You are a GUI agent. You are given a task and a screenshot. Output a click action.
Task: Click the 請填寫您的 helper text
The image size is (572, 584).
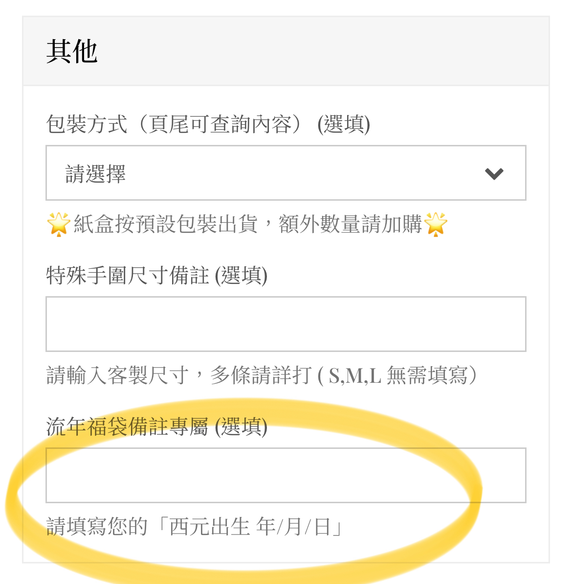97,527
